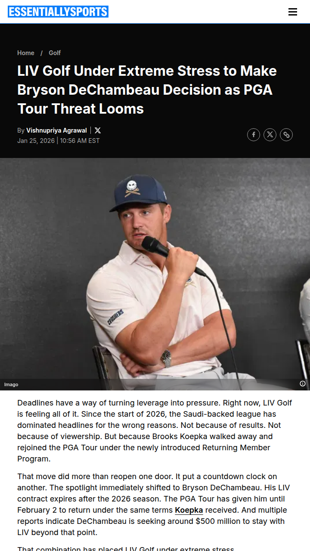Go to Home breadcrumb
The height and width of the screenshot is (551, 310).
tap(26, 53)
